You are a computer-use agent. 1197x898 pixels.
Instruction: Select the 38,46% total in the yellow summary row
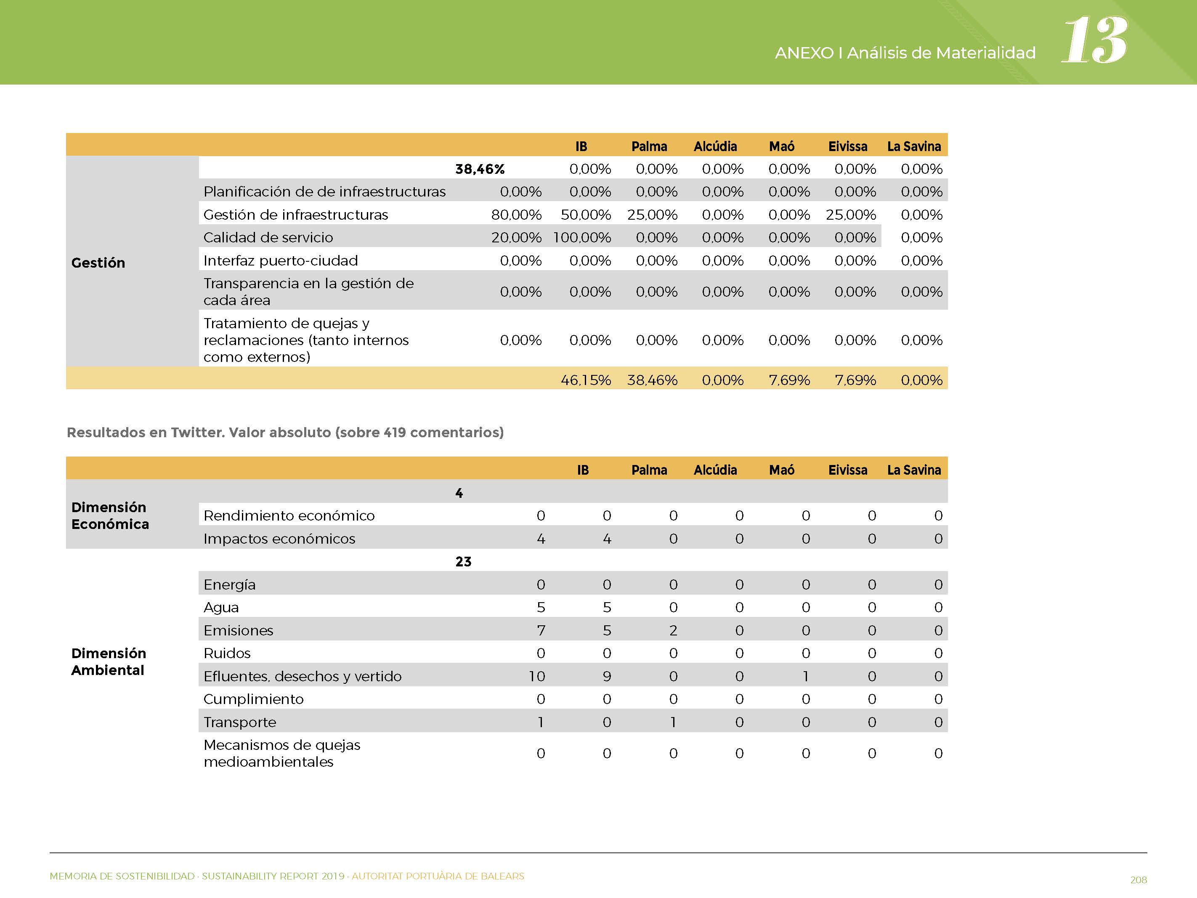click(x=652, y=380)
